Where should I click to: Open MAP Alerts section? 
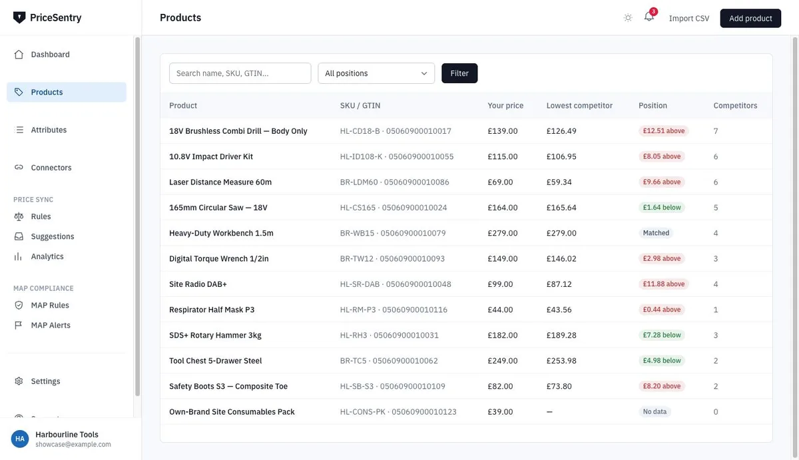tap(67, 325)
